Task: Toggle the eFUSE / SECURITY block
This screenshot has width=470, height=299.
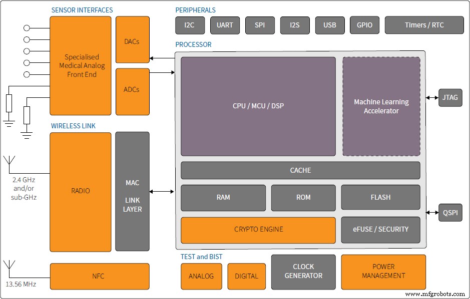Action: (380, 230)
